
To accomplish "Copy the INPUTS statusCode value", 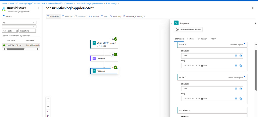I will 240,56.
